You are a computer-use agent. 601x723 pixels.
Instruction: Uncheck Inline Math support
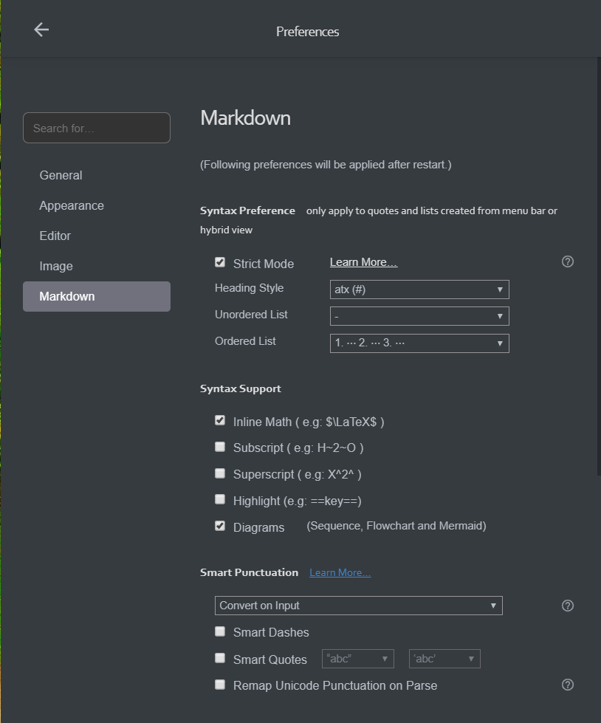(220, 420)
